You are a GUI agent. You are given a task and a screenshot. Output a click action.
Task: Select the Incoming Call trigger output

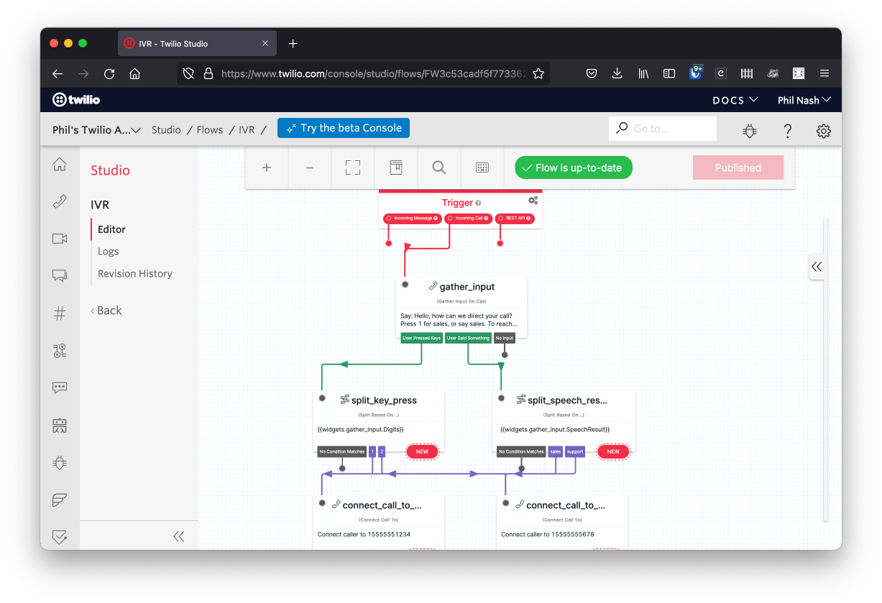point(468,218)
